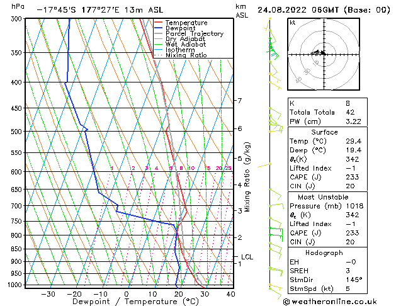This screenshot has width=396, height=306.
Task: Click the 'Dewpoint / Temperature (°C)' axis title
Action: coord(135,302)
